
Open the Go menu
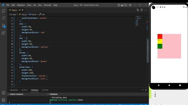[35, 5]
